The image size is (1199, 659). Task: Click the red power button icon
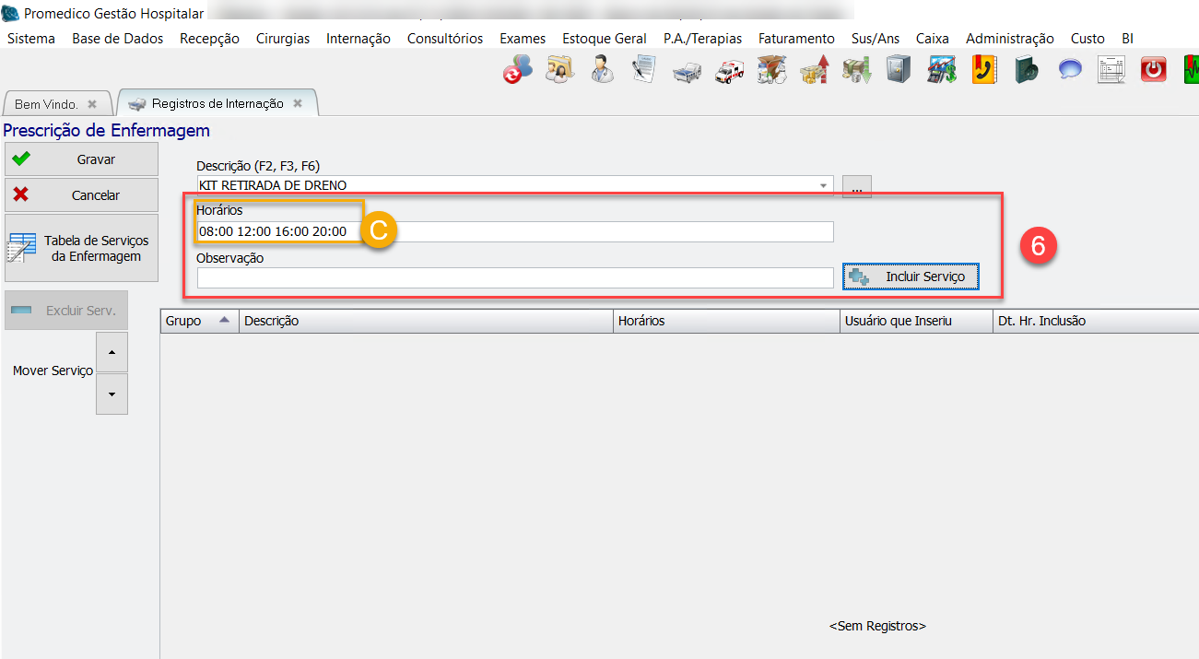tap(1153, 70)
